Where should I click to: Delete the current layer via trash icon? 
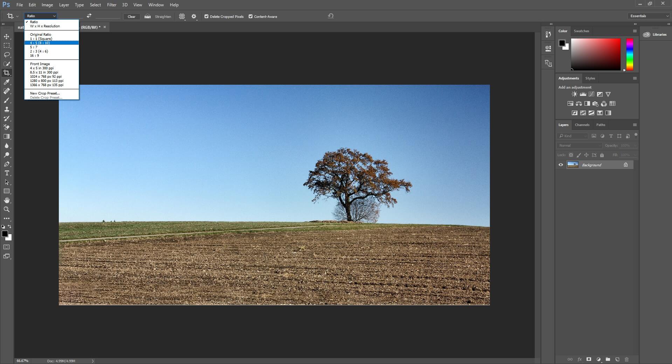pos(626,359)
